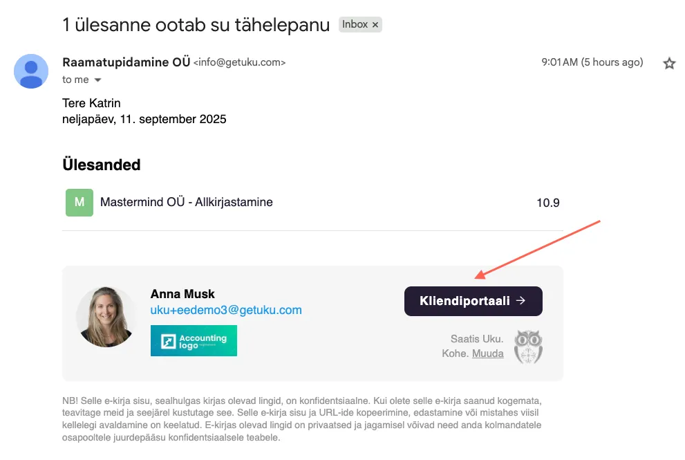Viewport: 685px width, 460px height.
Task: Click Anna Musk's profile photo
Action: pos(106,316)
